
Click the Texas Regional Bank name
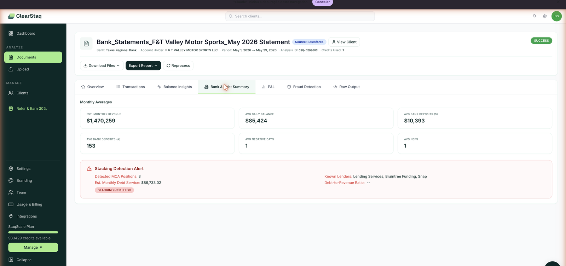[x=121, y=50]
